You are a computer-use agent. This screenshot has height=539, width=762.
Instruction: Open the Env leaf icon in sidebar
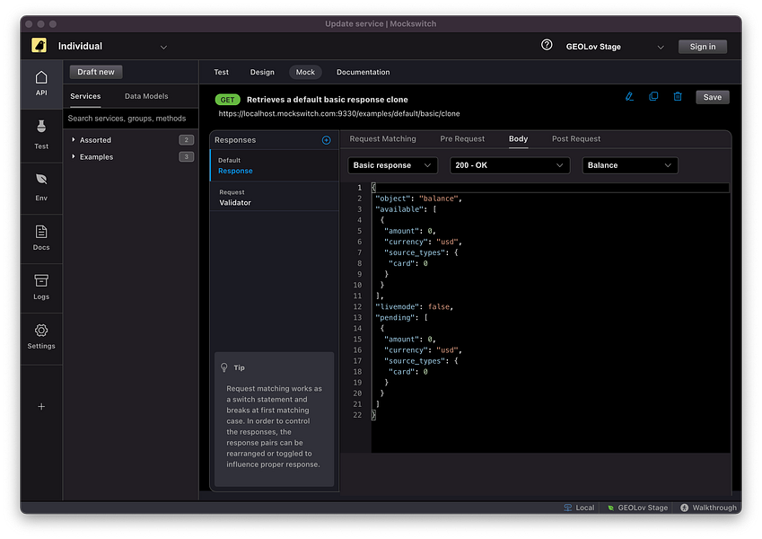coord(41,187)
